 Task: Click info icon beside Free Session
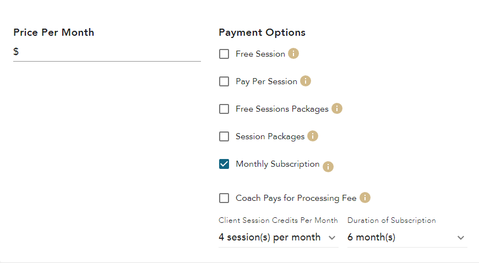[293, 54]
